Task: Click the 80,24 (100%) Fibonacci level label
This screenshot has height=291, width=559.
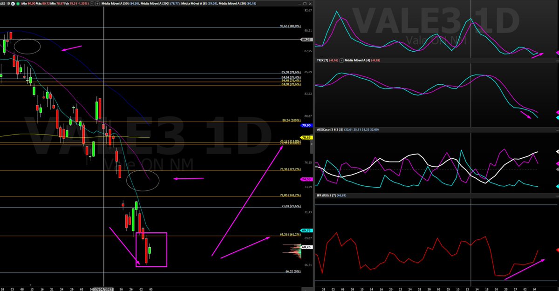Action: coord(291,120)
